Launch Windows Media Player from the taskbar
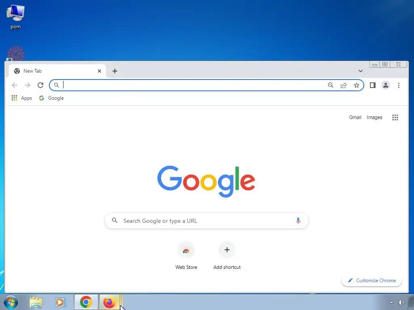Viewport: 414px width, 310px height. point(60,302)
